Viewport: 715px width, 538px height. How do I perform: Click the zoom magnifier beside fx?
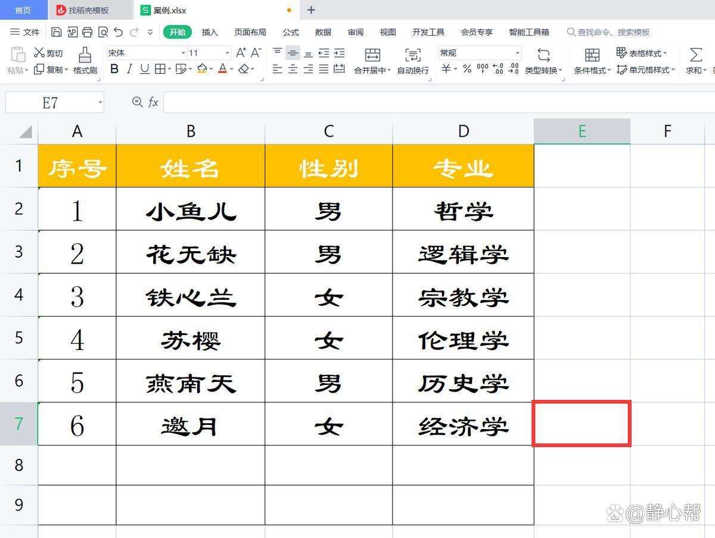click(137, 102)
